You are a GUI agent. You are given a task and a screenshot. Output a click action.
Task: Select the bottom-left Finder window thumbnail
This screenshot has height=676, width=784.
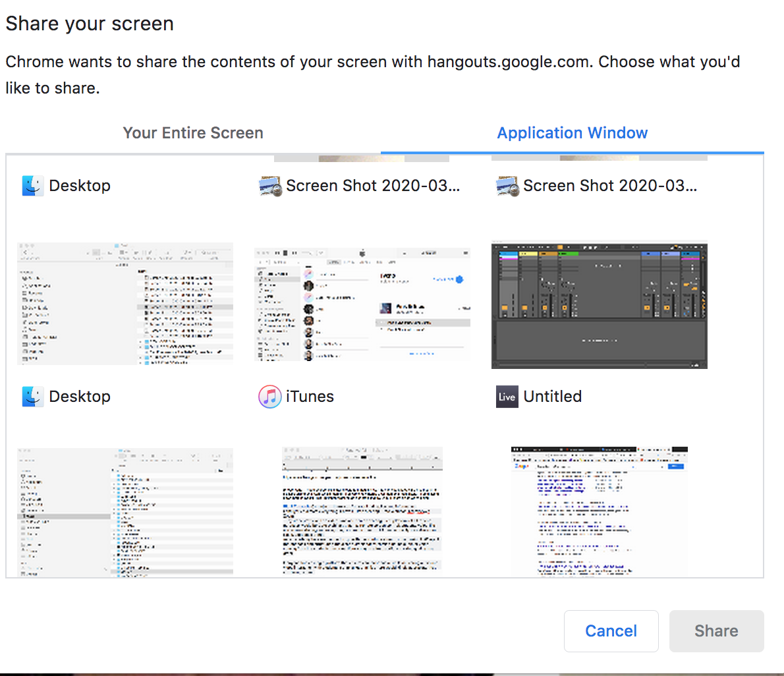tap(125, 513)
